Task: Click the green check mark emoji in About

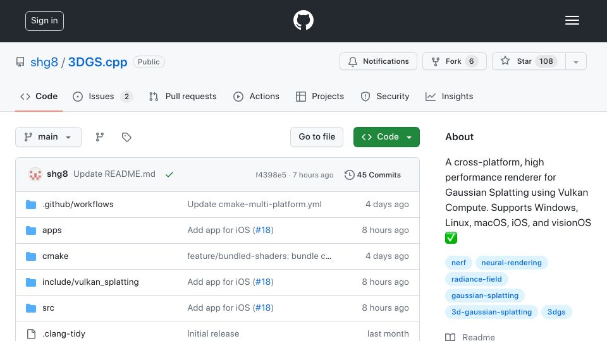Action: point(451,238)
